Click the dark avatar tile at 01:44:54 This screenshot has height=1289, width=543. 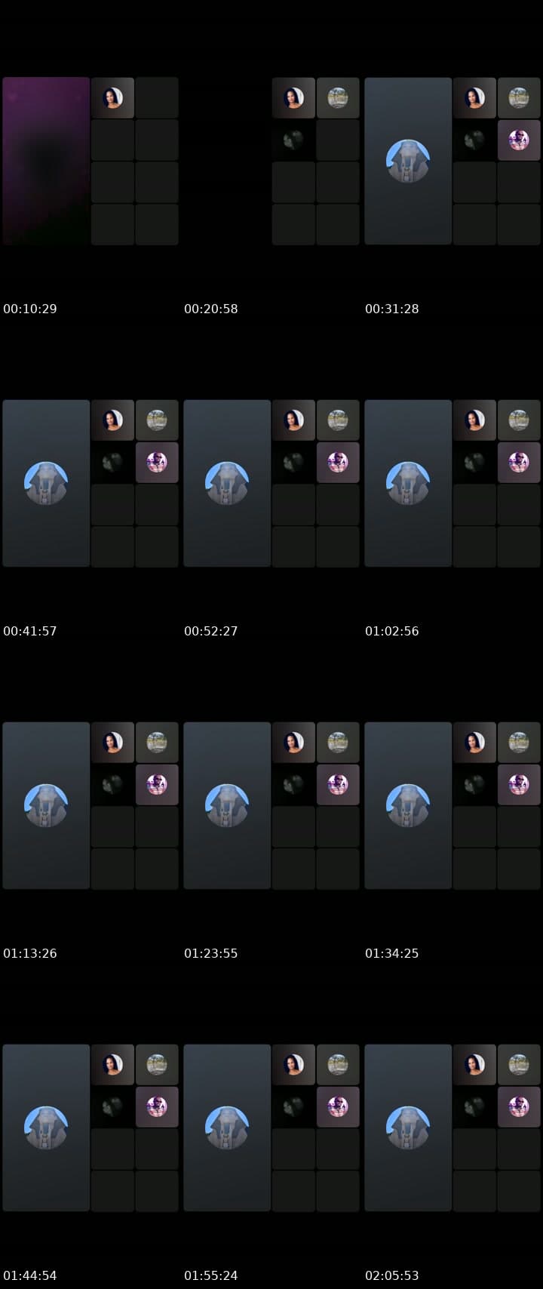pos(112,1107)
